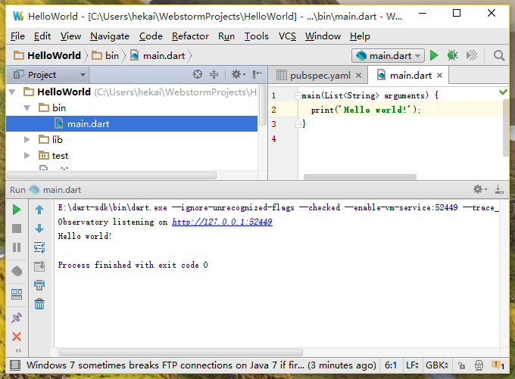Toggle the read-only lock icon in the status bar
The height and width of the screenshot is (379, 515).
(461, 365)
